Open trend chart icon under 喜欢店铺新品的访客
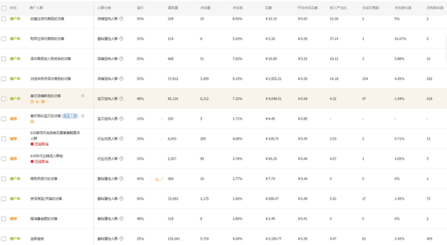The width and height of the screenshot is (447, 245). [x=37, y=102]
